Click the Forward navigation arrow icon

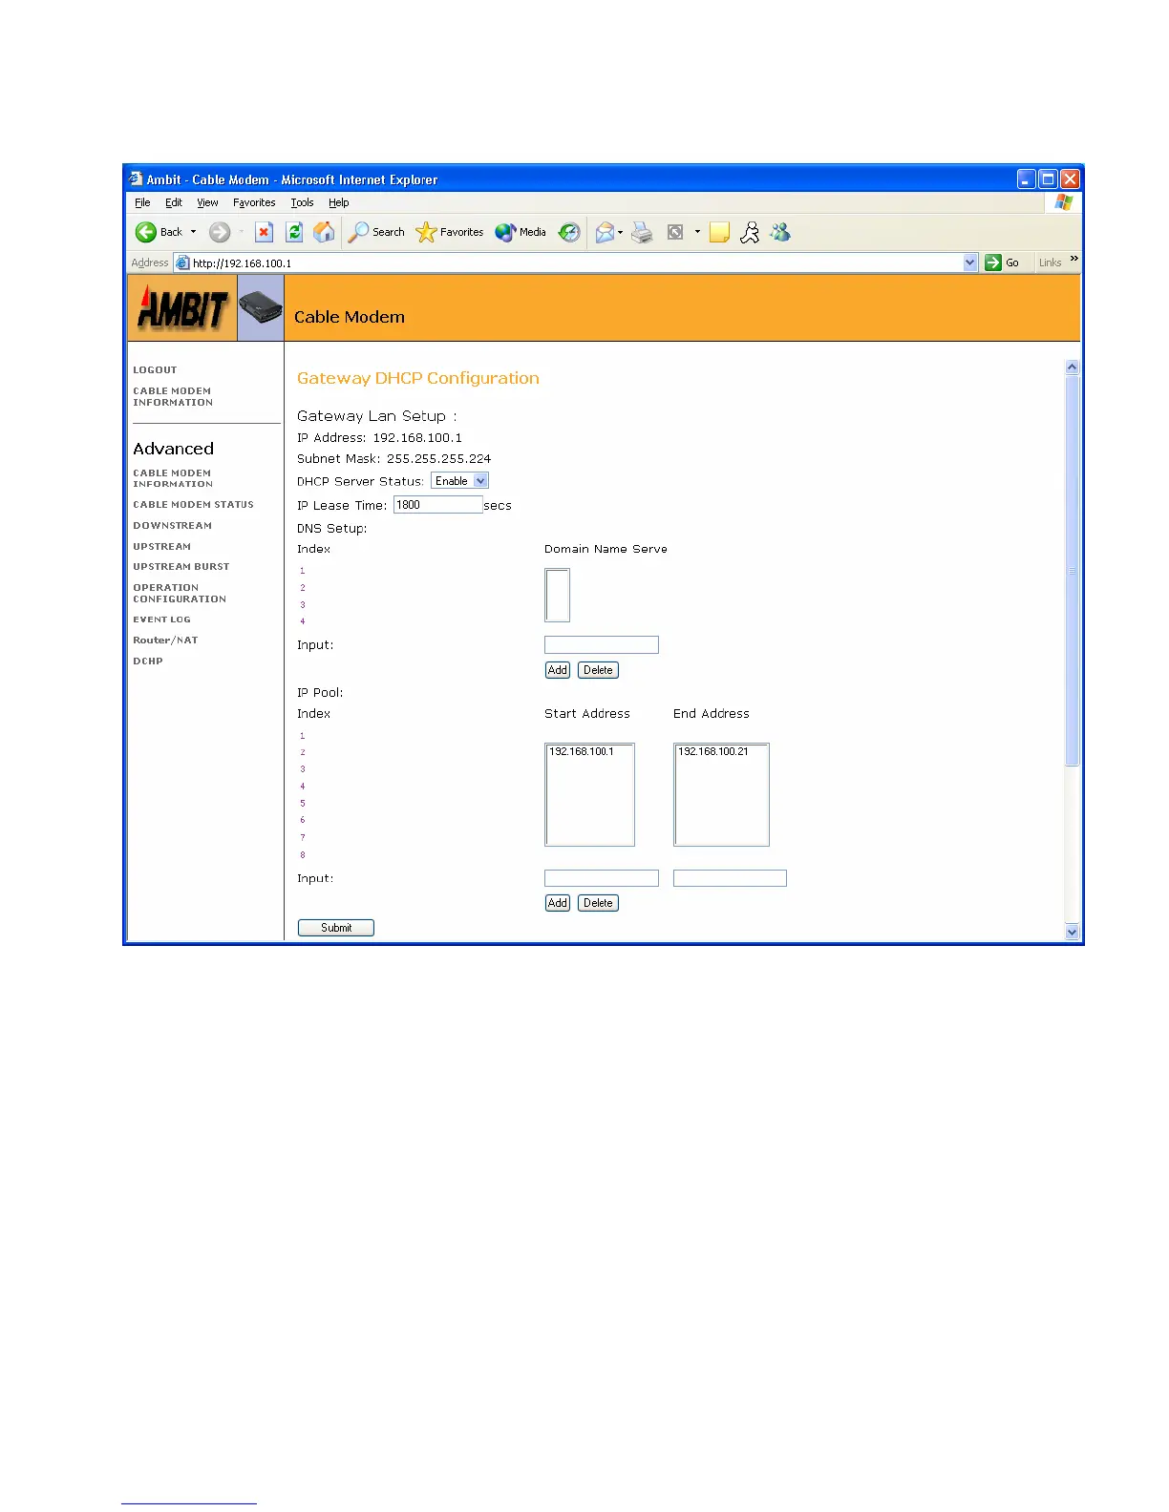[x=220, y=232]
